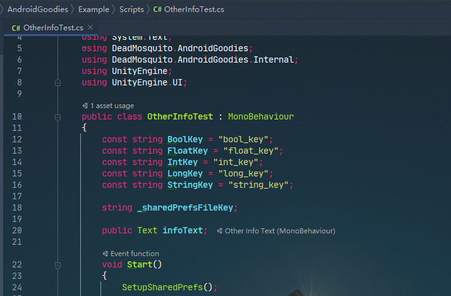Click the Event function hint icon
This screenshot has height=296, width=451.
pyautogui.click(x=105, y=254)
